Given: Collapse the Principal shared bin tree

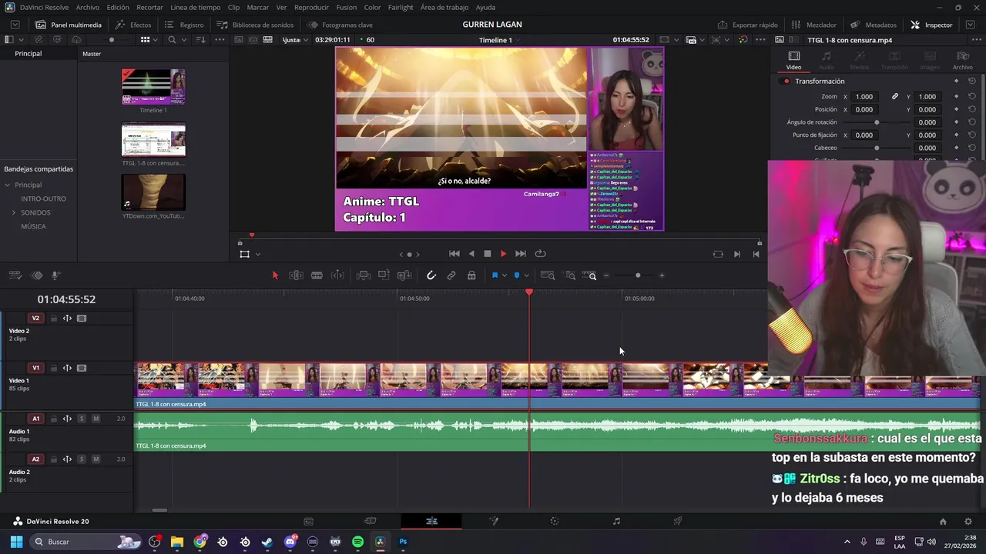Looking at the screenshot, I should [x=7, y=185].
